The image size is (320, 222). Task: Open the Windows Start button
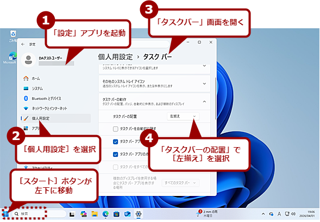5,214
